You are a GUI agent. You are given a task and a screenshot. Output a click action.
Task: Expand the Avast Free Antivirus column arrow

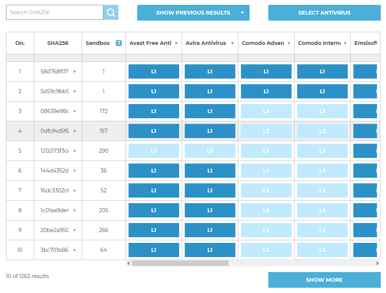(x=177, y=43)
